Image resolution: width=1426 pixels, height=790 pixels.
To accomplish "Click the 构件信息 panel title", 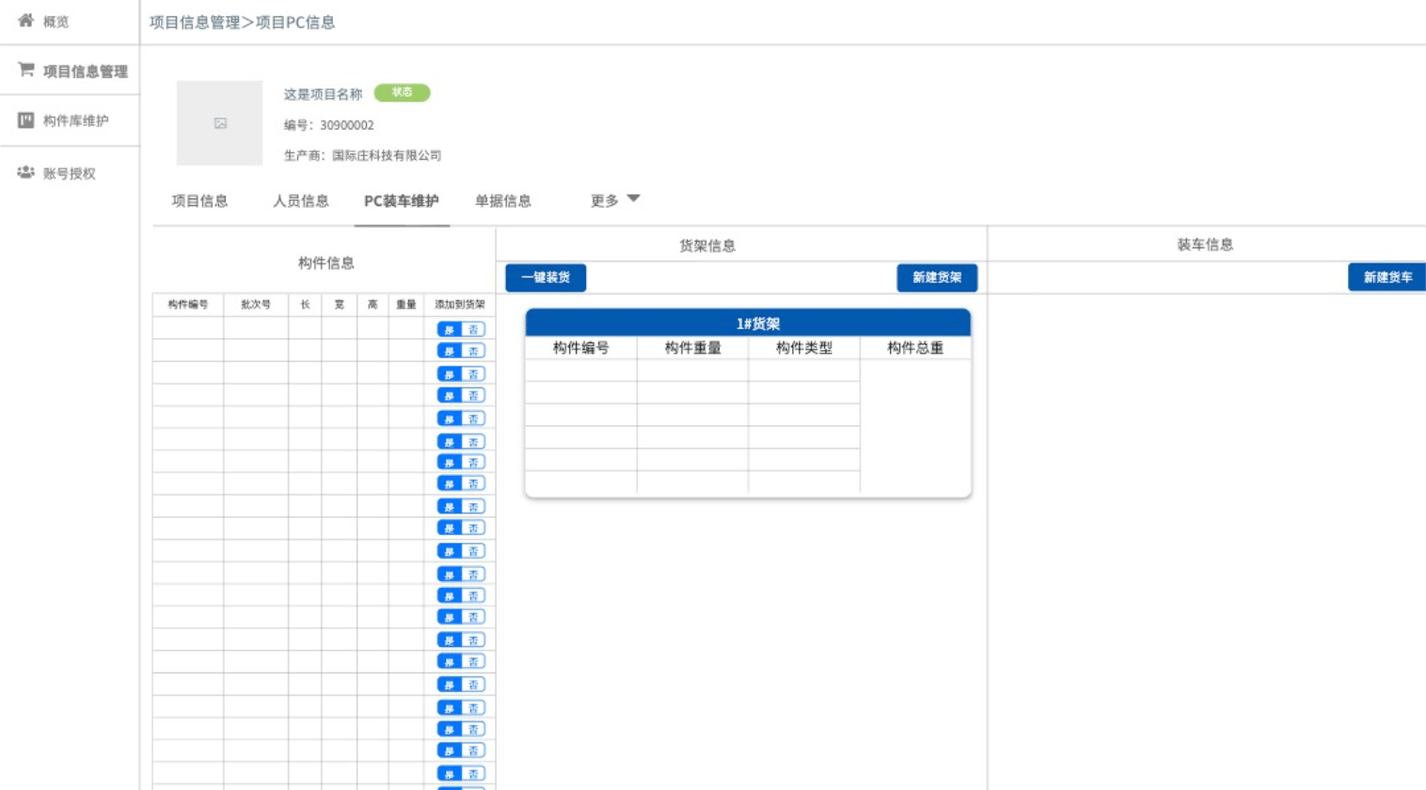I will 326,262.
